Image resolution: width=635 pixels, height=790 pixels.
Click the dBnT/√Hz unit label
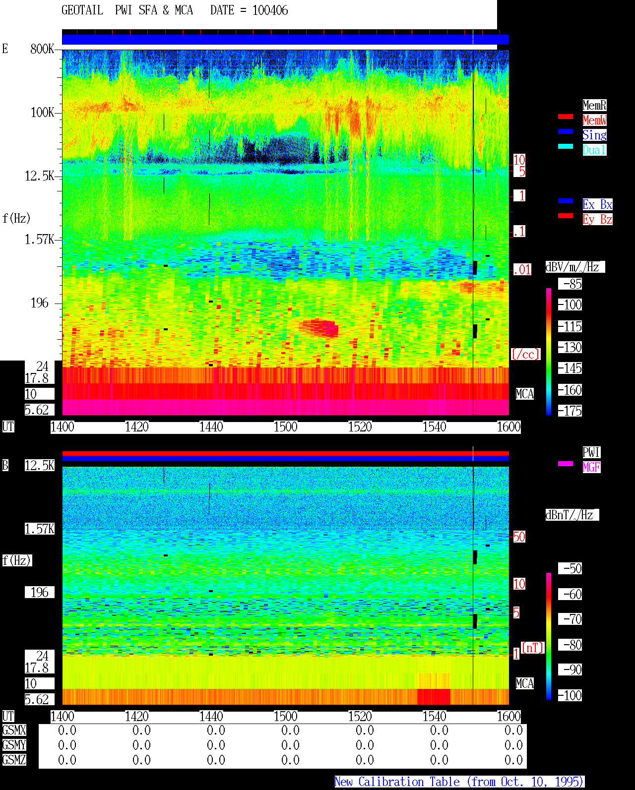pyautogui.click(x=572, y=515)
